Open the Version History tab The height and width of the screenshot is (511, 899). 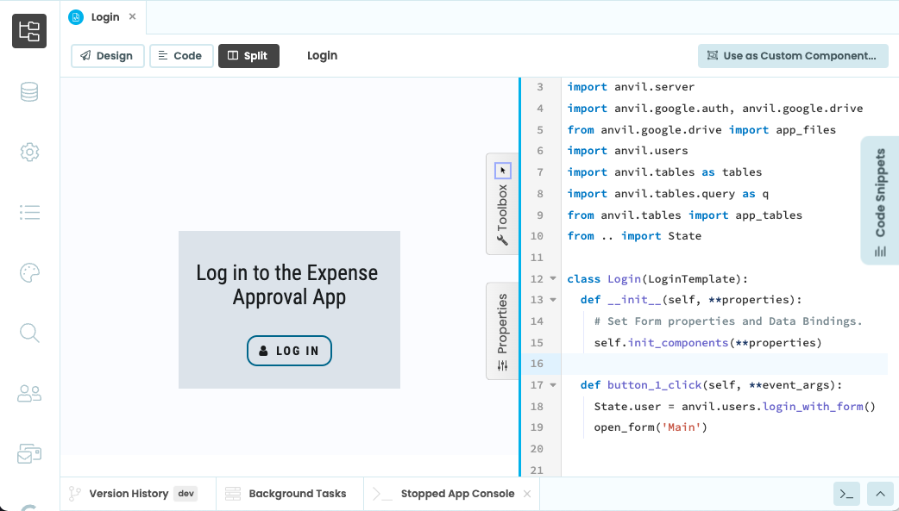(x=129, y=494)
